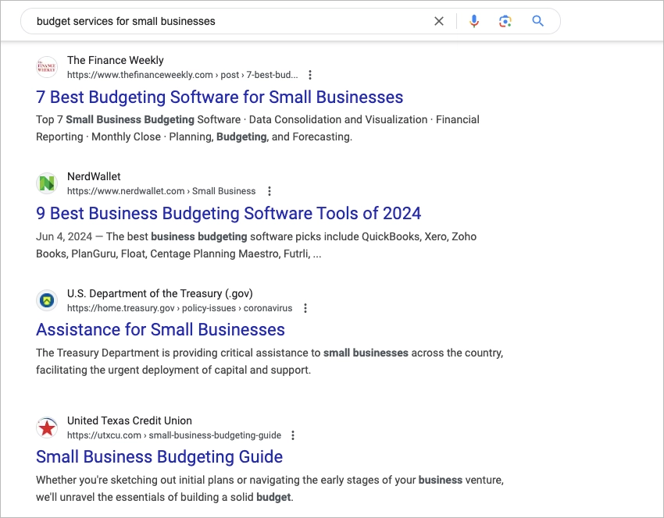Screen dimensions: 664x518
Task: Expand options menu for Treasury result
Action: click(x=305, y=308)
